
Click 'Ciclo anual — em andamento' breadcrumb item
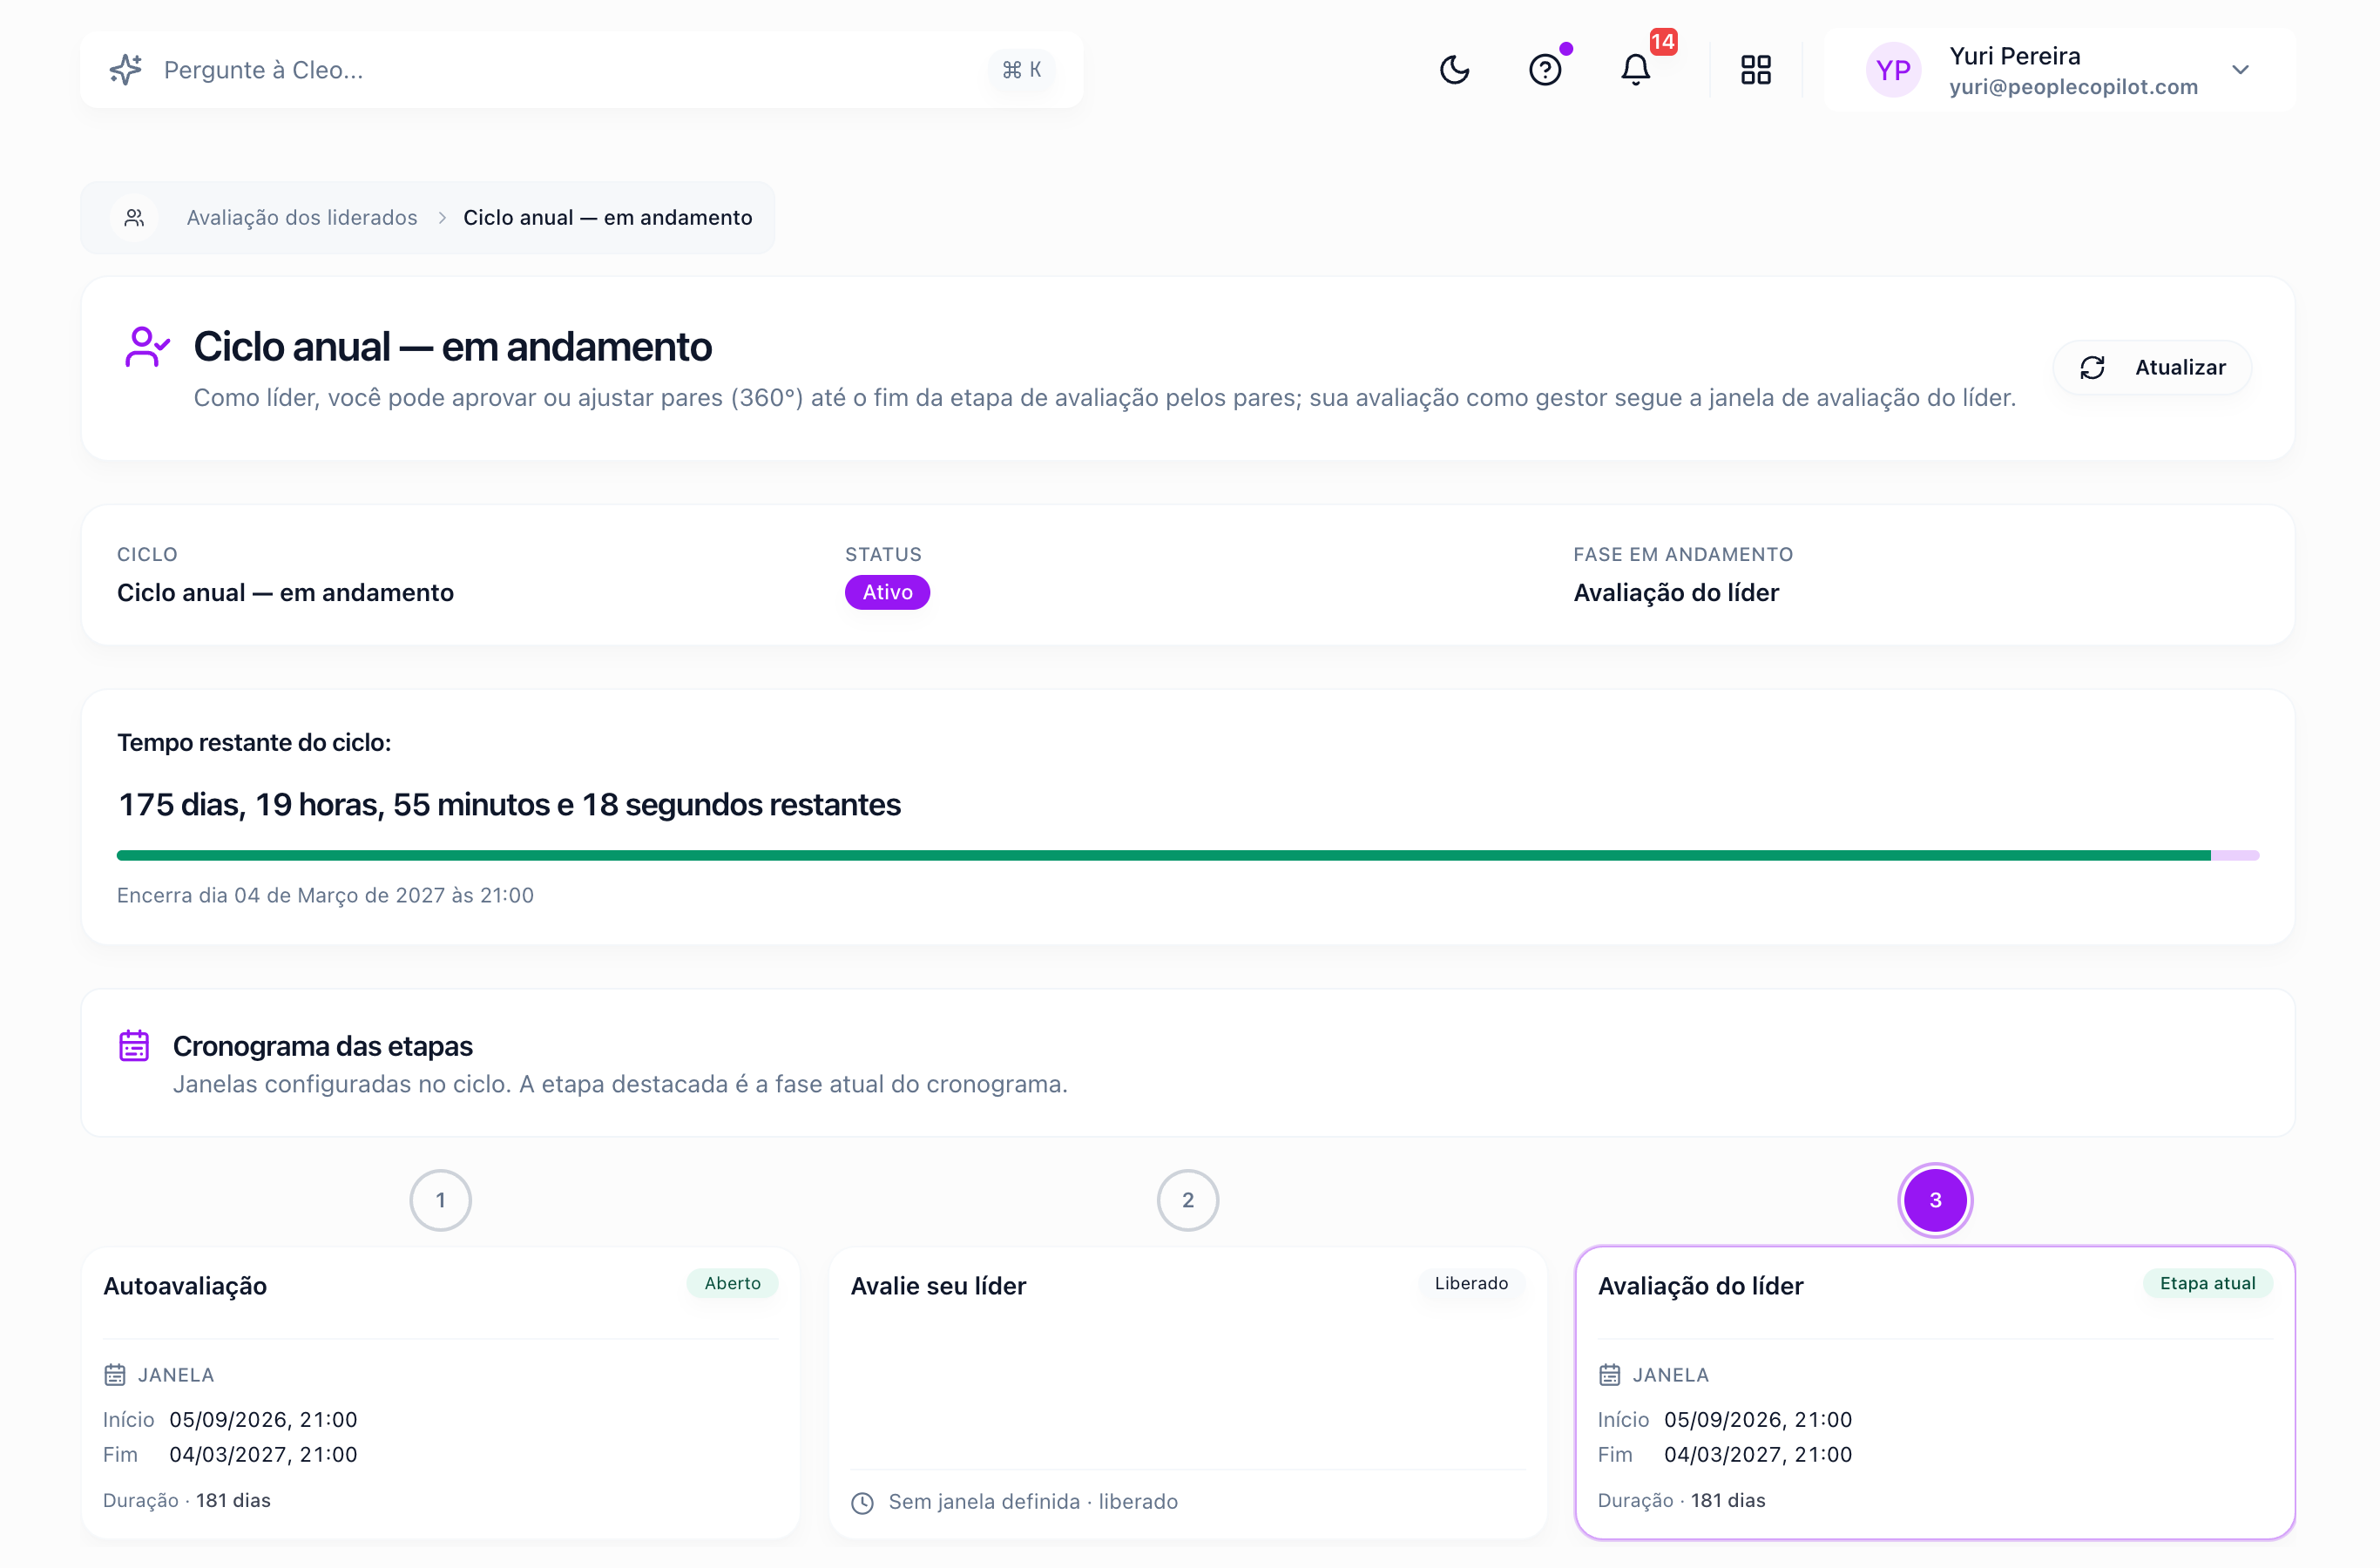607,218
